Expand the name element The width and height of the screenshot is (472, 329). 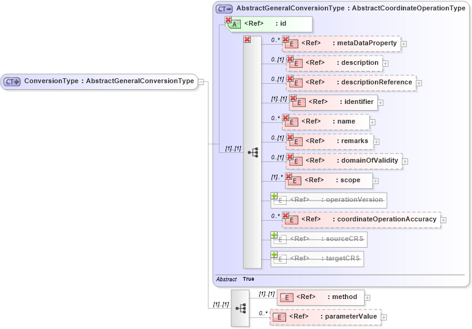tap(372, 122)
